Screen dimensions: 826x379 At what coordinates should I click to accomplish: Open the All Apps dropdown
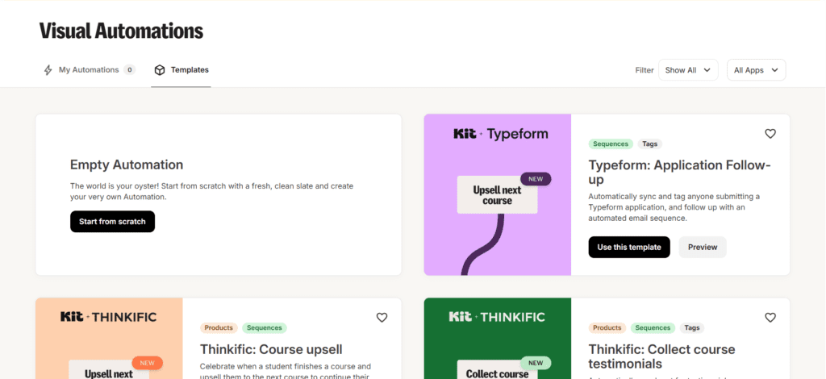pos(756,70)
